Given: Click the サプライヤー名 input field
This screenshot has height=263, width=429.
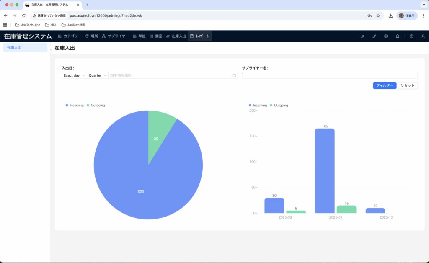Looking at the screenshot, I should [x=329, y=75].
